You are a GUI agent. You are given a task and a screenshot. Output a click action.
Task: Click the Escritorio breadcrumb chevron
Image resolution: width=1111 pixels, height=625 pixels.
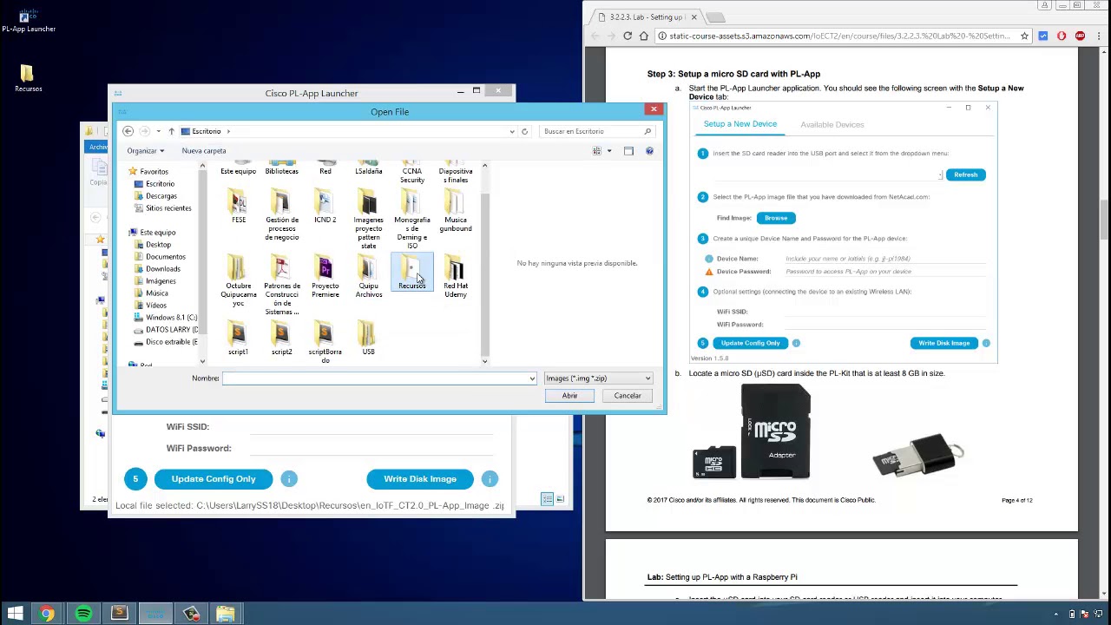[228, 131]
